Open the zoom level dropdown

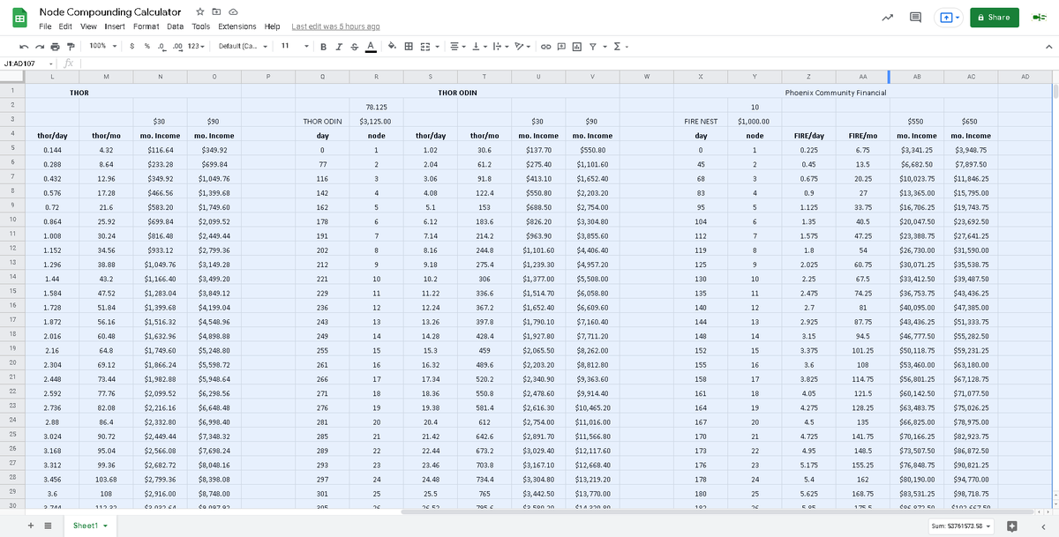[101, 46]
